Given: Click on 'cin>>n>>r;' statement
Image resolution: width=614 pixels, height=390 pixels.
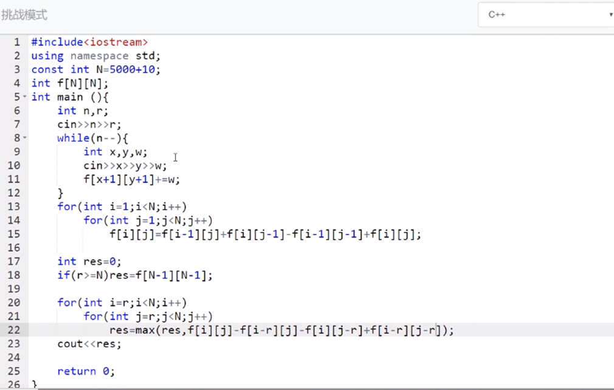Looking at the screenshot, I should coord(89,125).
